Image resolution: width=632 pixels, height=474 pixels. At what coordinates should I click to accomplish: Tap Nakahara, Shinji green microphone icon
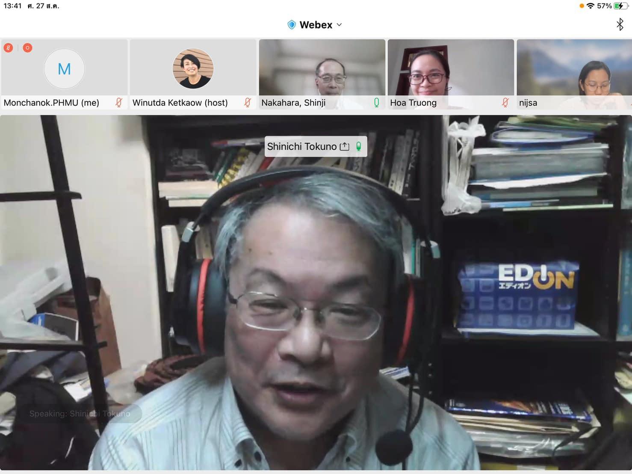377,102
